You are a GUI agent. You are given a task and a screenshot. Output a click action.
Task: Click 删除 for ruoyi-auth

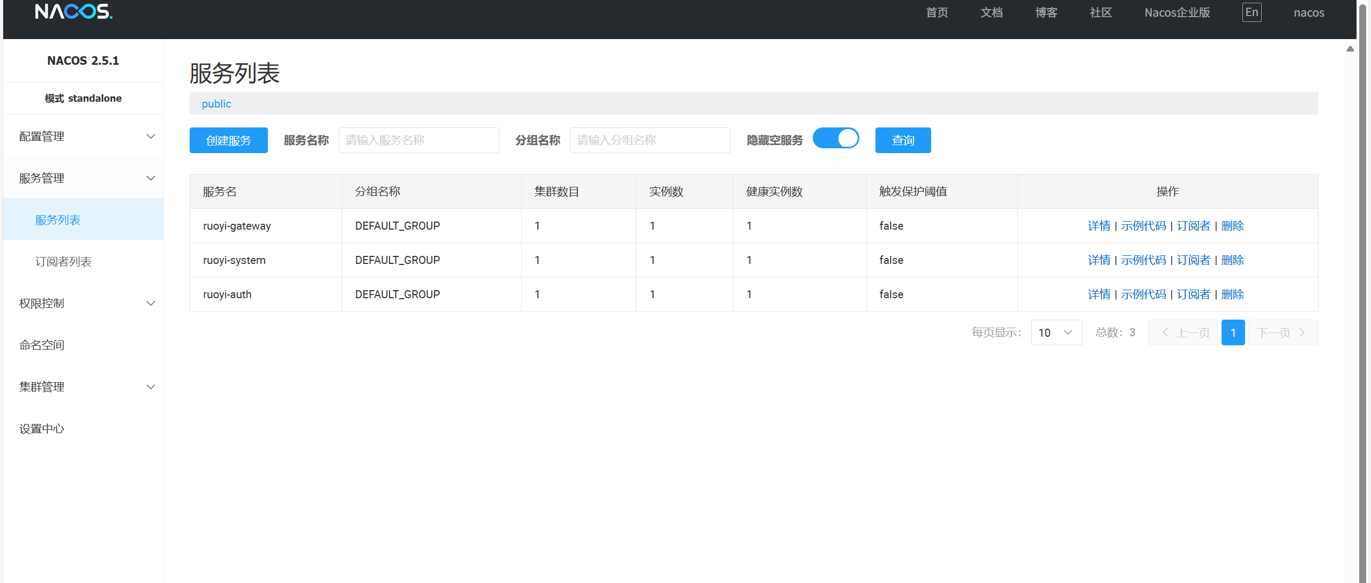pos(1233,294)
